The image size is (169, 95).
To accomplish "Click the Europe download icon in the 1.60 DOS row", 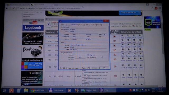I will click(129, 75).
